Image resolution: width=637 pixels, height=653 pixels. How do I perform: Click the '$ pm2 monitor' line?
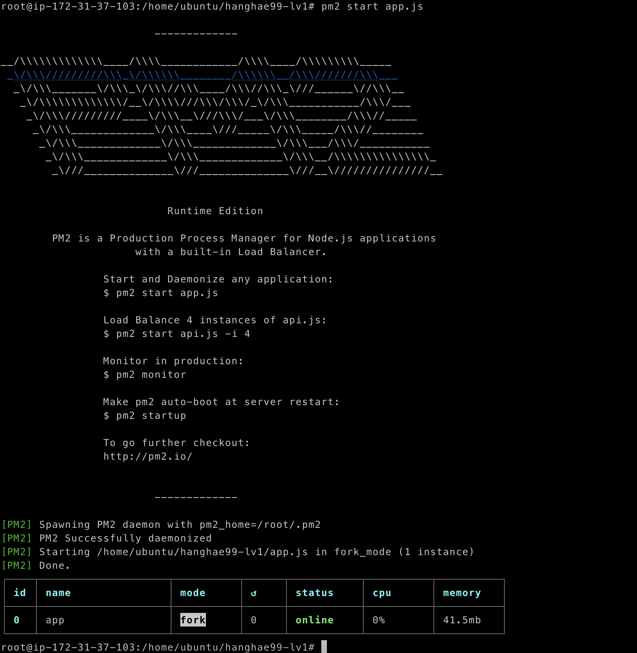click(x=145, y=375)
